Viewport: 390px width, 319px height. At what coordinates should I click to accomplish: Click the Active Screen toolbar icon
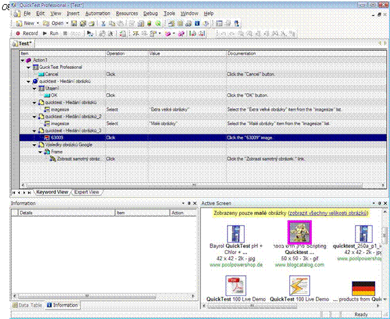(171, 24)
